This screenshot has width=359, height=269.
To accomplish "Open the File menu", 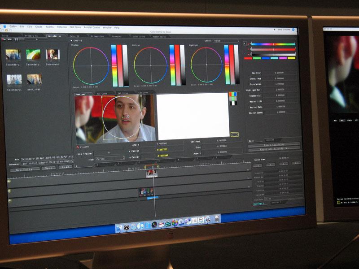I will point(22,26).
